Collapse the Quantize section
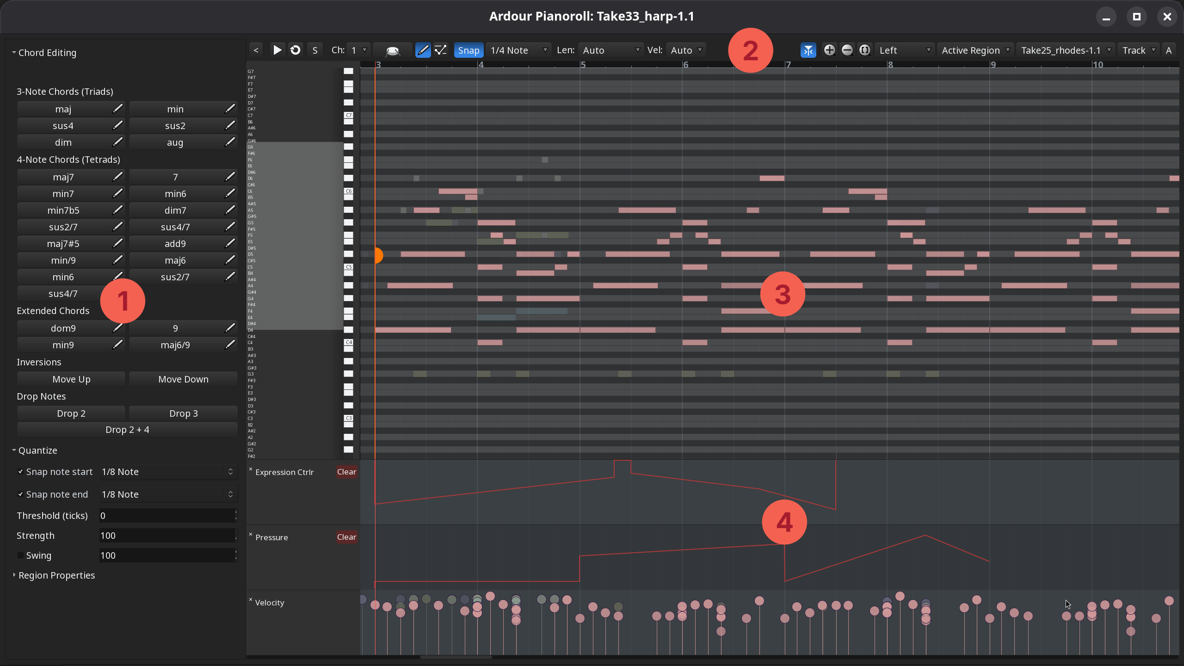The height and width of the screenshot is (666, 1184). [35, 450]
